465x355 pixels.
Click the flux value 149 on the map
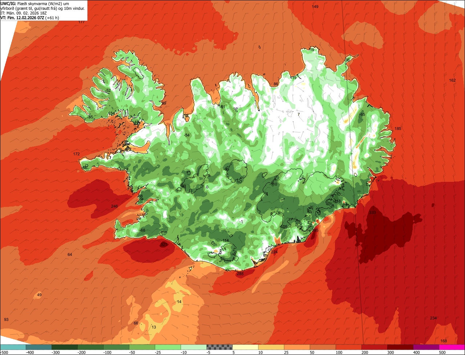click(x=315, y=7)
